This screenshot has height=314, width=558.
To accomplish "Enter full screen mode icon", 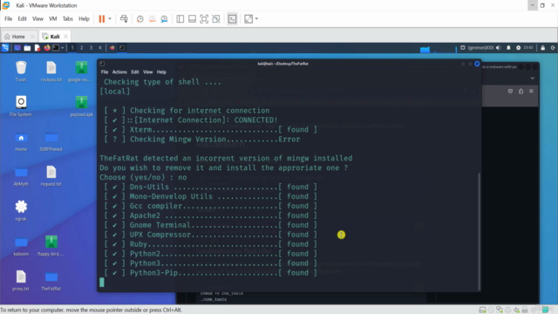I will click(x=204, y=19).
